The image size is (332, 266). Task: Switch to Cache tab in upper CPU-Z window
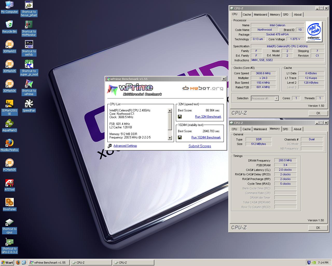click(x=247, y=15)
